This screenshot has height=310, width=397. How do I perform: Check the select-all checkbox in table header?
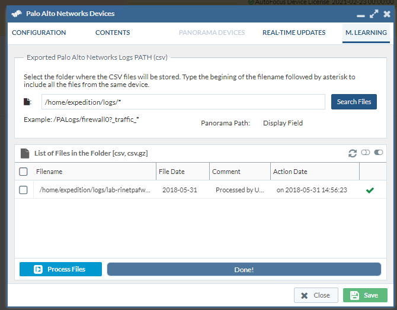(x=23, y=172)
